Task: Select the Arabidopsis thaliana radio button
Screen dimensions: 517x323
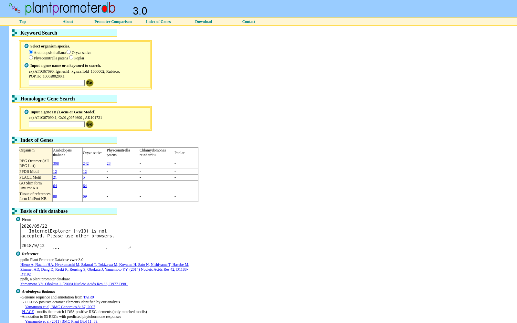Action: pos(31,52)
